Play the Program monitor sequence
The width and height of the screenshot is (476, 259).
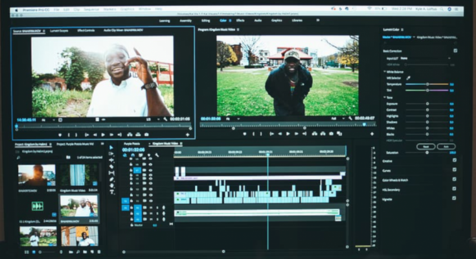[x=288, y=133]
